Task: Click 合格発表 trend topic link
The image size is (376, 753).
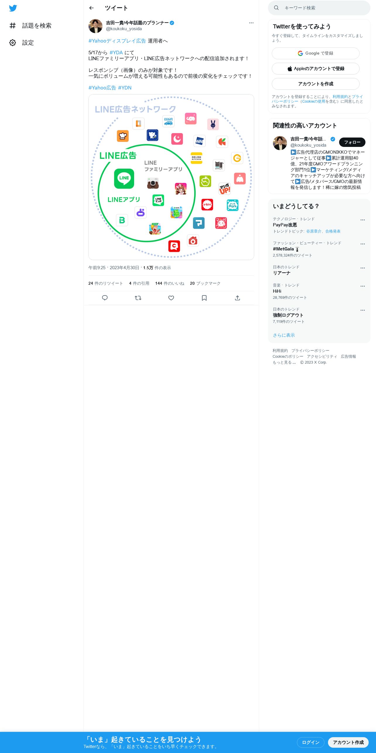Action: [333, 231]
